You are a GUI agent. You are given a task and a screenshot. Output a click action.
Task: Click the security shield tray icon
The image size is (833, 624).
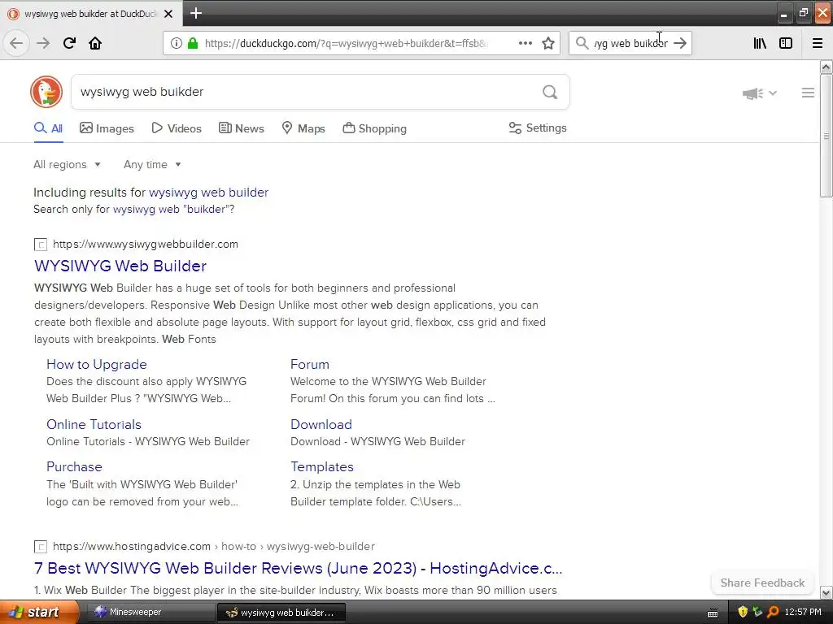pos(743,612)
